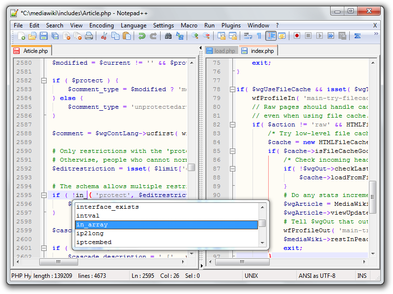Screen dimensions: 393x294
Task: Toggle word wrap in the toolbar
Action: pyautogui.click(x=248, y=35)
